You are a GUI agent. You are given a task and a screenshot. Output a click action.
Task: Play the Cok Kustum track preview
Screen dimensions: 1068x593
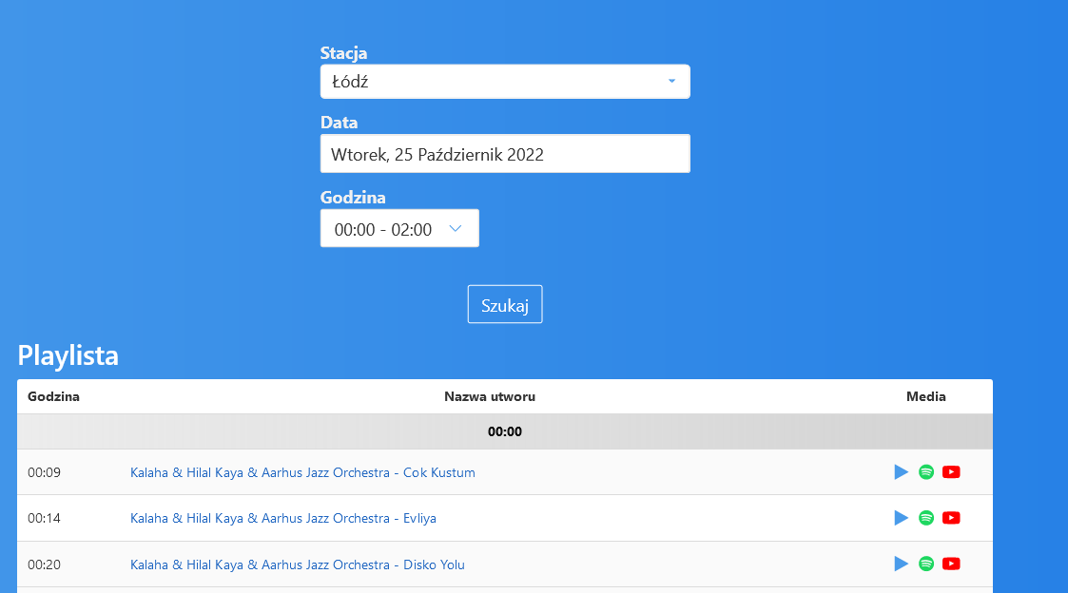902,471
